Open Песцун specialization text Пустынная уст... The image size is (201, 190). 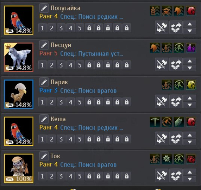click(92, 54)
